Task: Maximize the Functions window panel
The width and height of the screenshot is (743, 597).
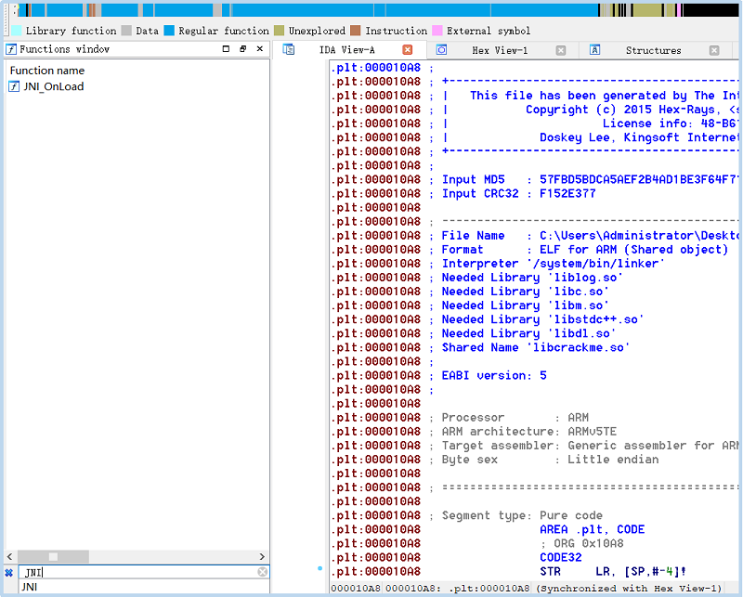Action: (226, 49)
